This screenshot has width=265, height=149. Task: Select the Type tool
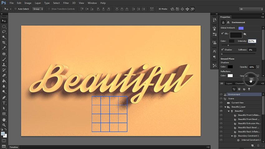(x=4, y=103)
